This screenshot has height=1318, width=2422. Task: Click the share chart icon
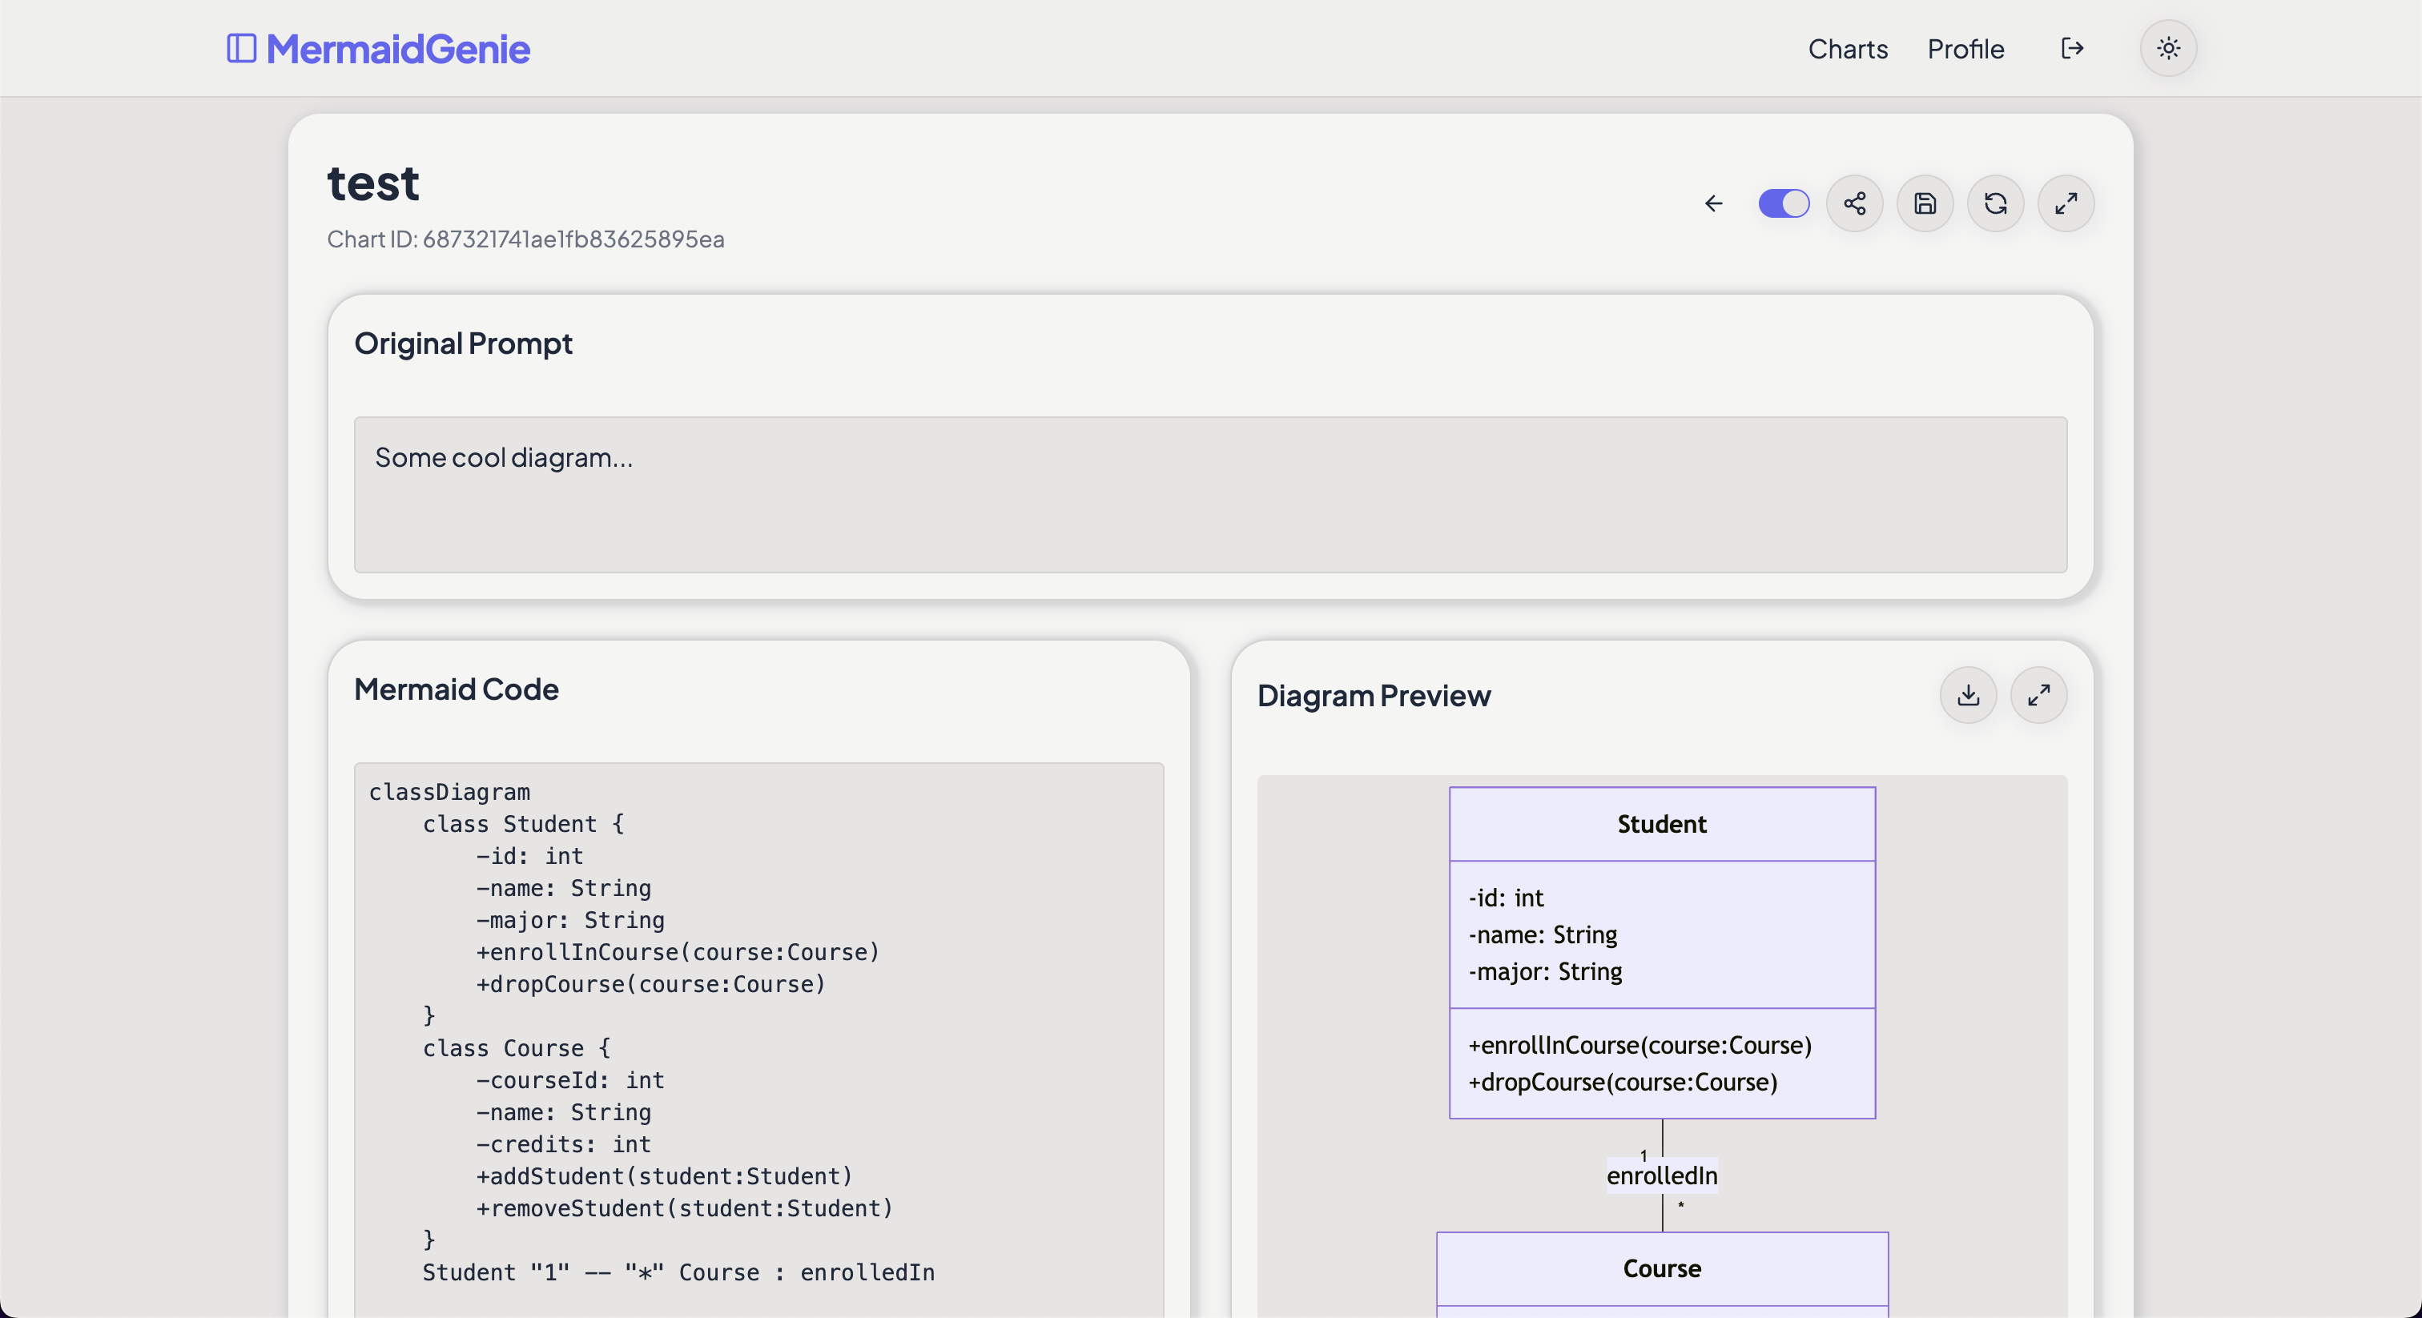pyautogui.click(x=1854, y=203)
